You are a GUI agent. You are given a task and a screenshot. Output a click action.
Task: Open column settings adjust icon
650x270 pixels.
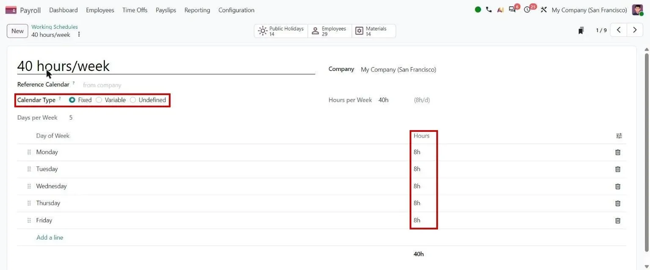619,136
